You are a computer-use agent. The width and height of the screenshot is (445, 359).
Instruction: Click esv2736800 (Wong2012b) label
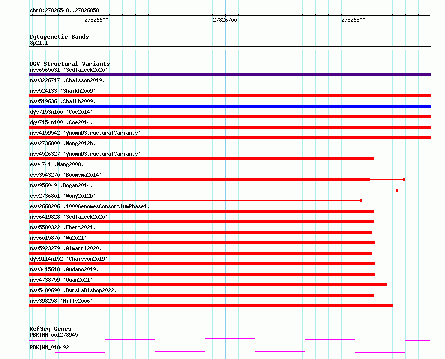tap(63, 143)
